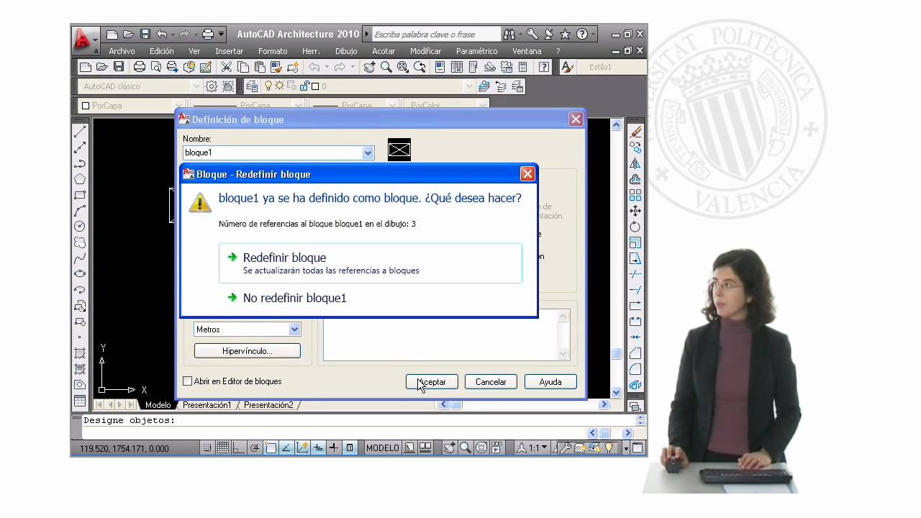Open the Archivo menu
This screenshot has width=921, height=518.
coord(122,51)
